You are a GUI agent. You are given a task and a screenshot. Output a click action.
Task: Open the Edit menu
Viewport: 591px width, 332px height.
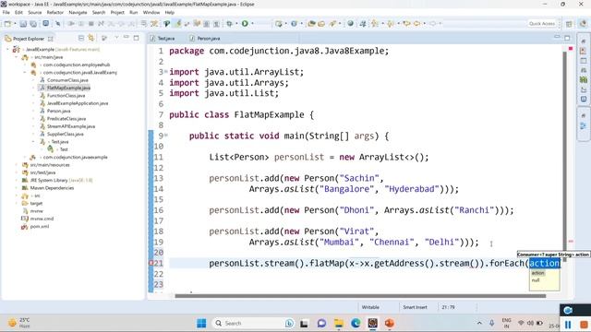(18, 12)
